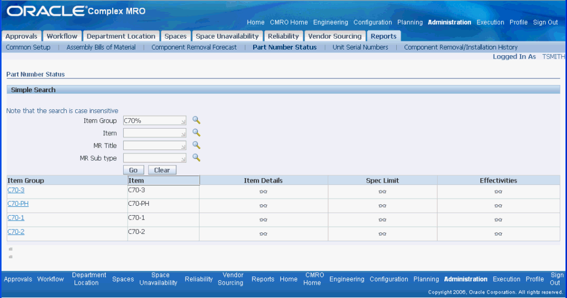The height and width of the screenshot is (298, 567).
Task: Click the Item Group column header
Action: point(67,180)
